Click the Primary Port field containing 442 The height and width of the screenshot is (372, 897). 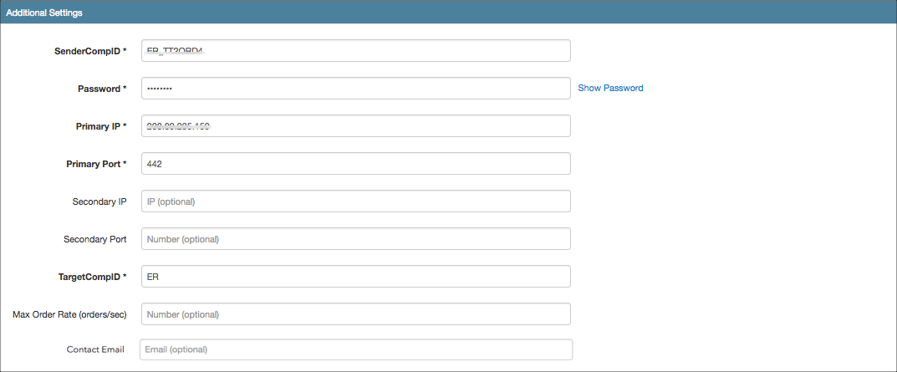(356, 163)
